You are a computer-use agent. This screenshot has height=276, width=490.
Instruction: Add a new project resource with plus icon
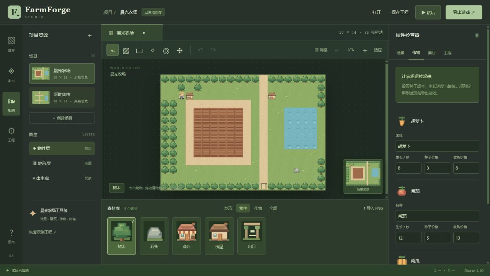pyautogui.click(x=90, y=35)
